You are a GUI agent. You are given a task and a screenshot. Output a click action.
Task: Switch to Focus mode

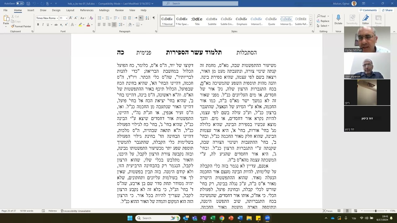328,211
